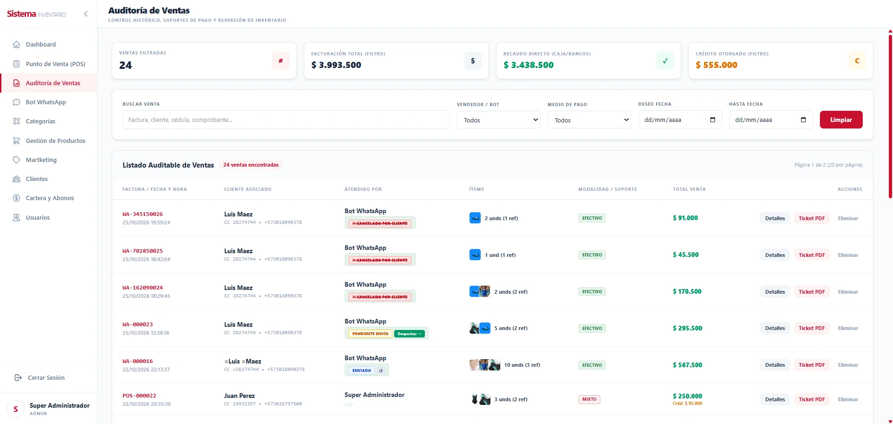Click invoice number POS-000022
Image resolution: width=893 pixels, height=424 pixels.
click(139, 396)
